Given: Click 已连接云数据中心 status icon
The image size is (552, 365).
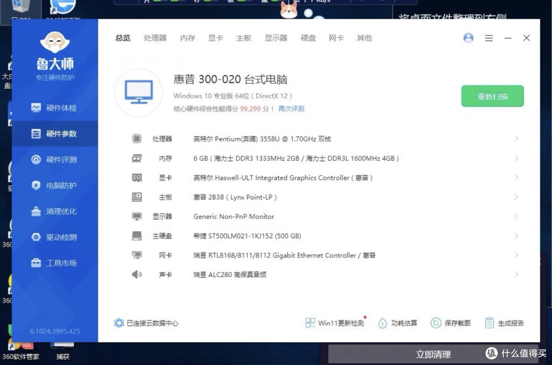Looking at the screenshot, I should pos(119,323).
